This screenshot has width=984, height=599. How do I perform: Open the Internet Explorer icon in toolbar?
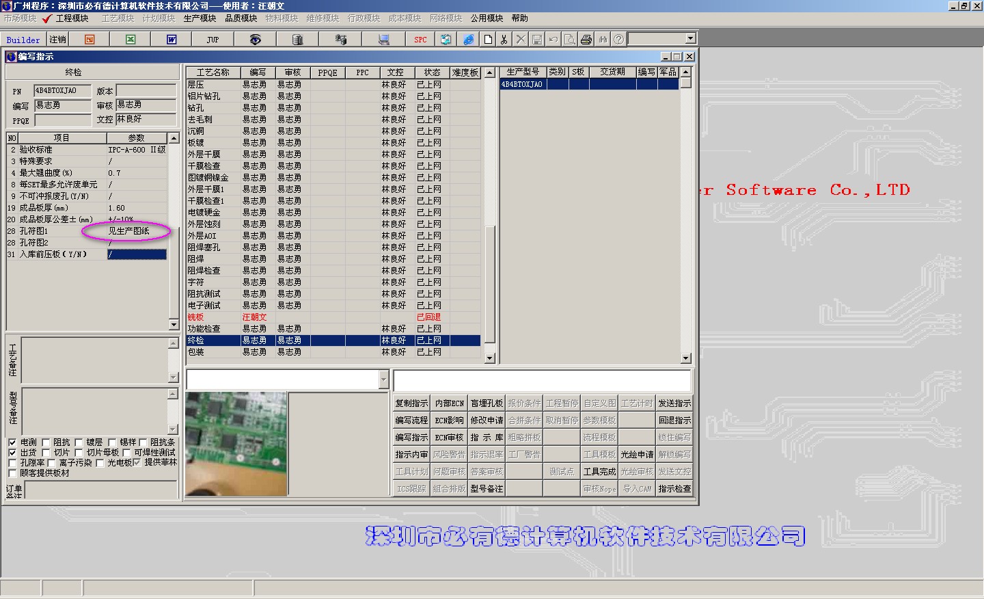click(468, 40)
